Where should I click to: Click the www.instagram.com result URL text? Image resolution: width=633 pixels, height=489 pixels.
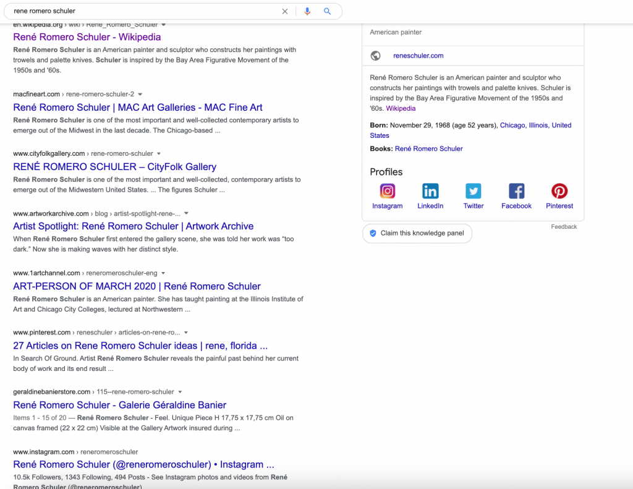click(x=44, y=452)
